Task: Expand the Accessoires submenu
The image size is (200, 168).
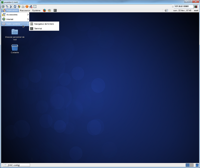Action: point(15,15)
